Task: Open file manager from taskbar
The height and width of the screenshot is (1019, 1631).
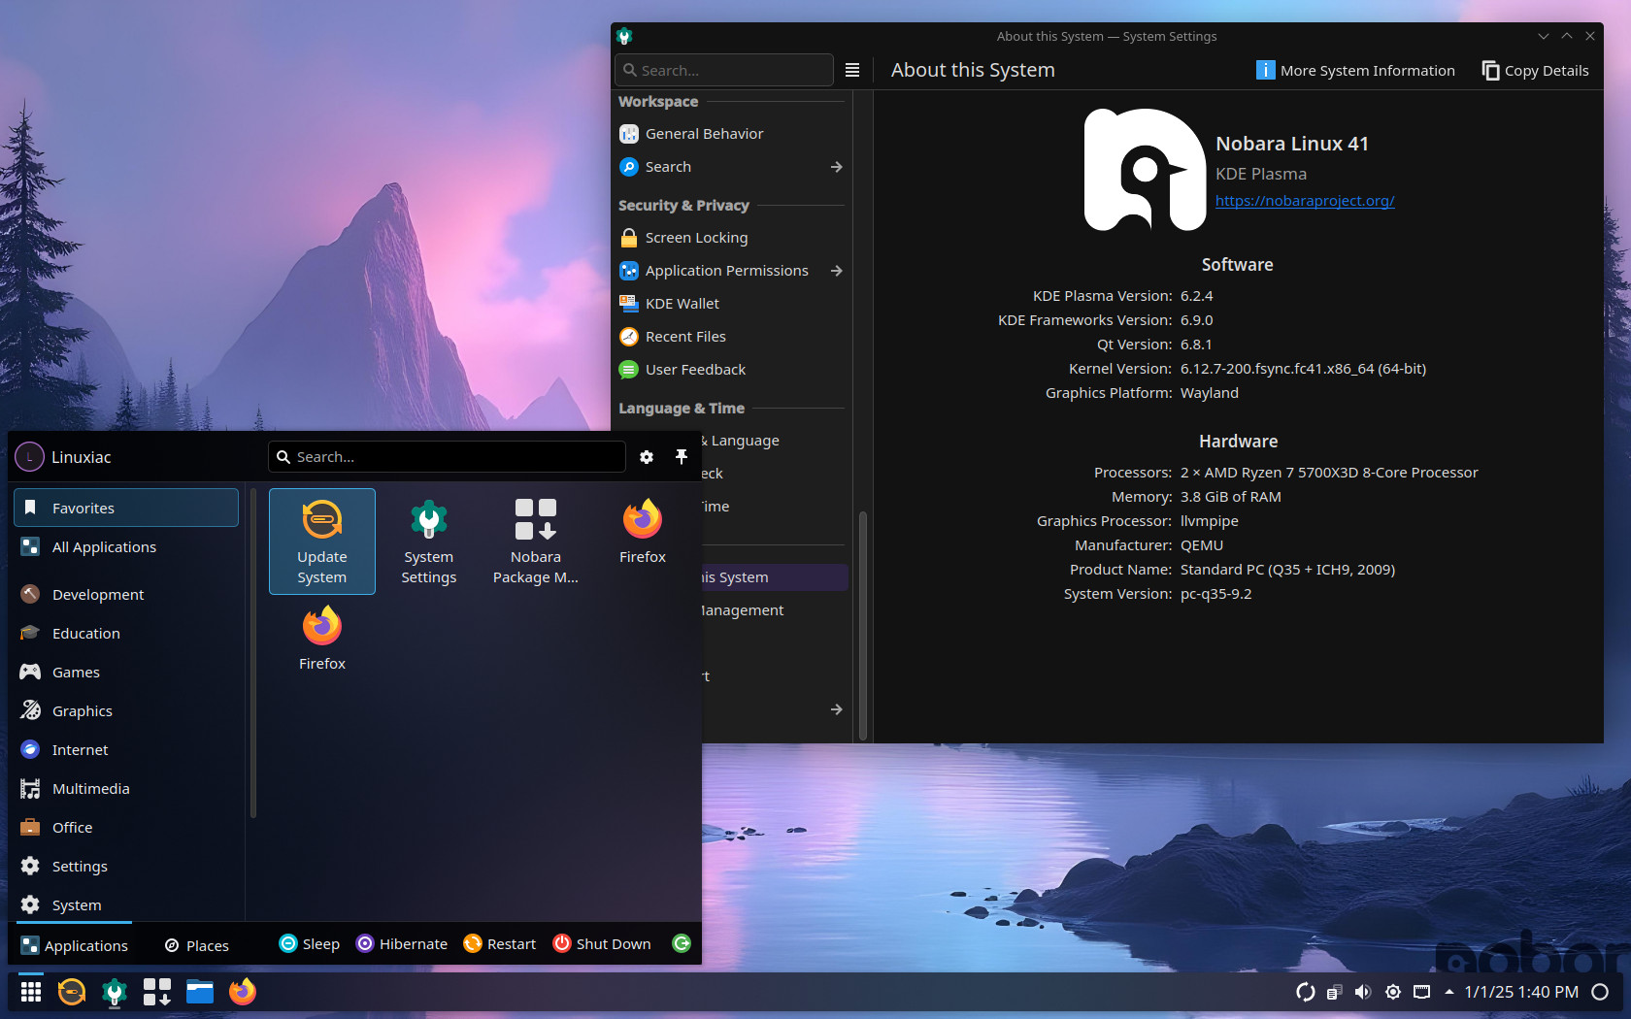Action: (x=200, y=992)
